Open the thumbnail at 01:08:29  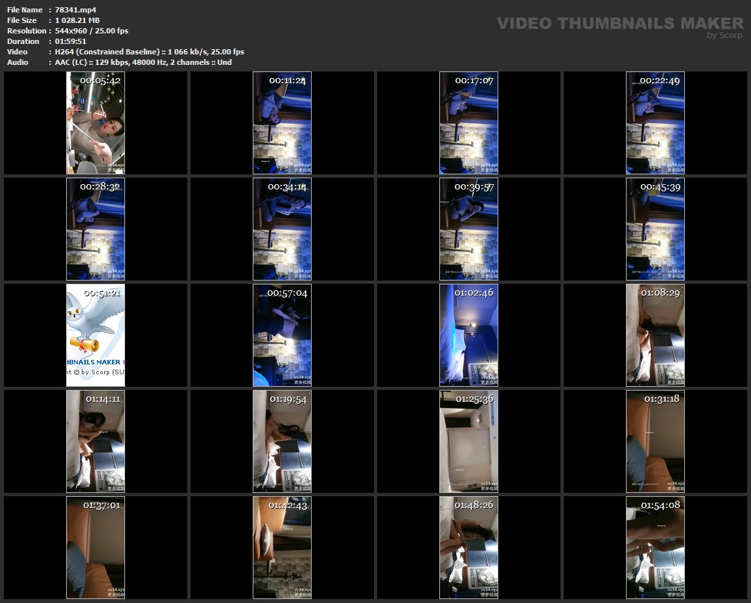[655, 335]
